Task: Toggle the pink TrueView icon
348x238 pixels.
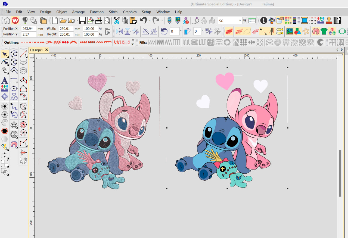Action: point(316,31)
